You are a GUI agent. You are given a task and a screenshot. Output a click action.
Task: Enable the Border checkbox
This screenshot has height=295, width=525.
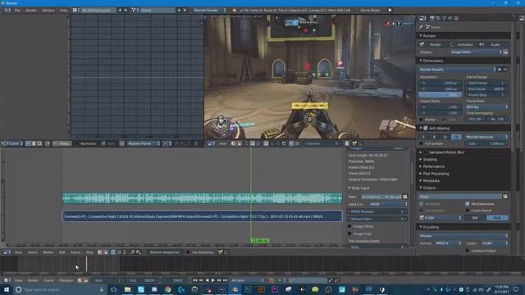pyautogui.click(x=421, y=120)
